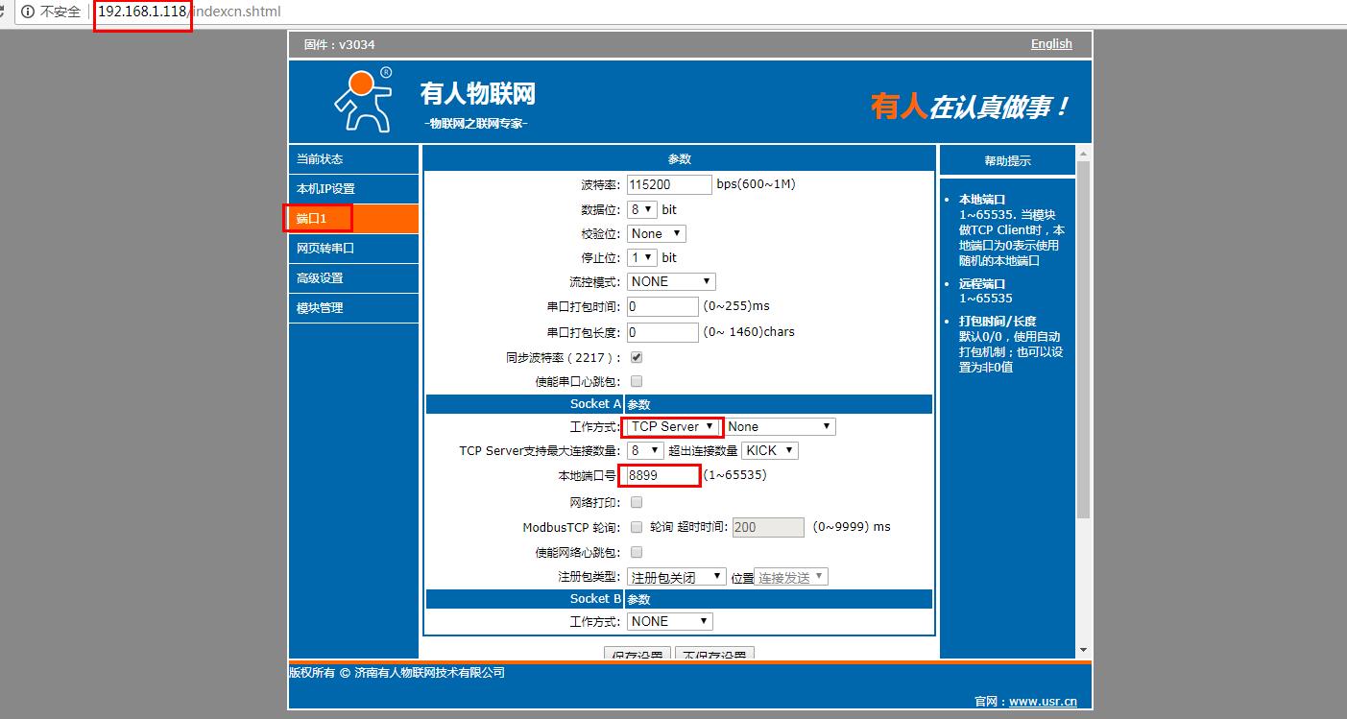
Task: Select 网页转串口 in the sidebar
Action: pos(353,249)
